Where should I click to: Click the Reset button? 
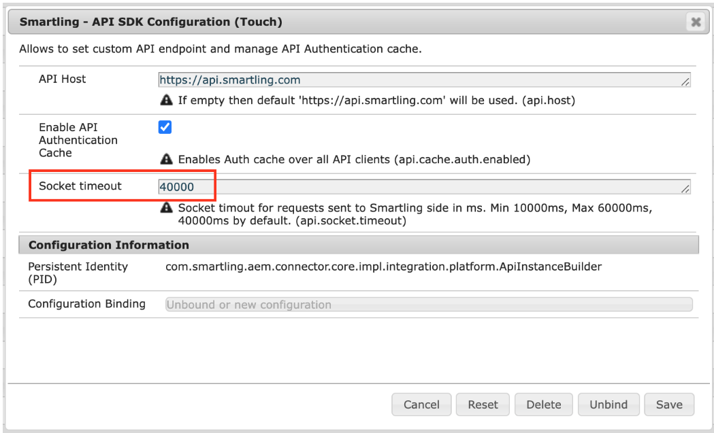click(x=483, y=404)
